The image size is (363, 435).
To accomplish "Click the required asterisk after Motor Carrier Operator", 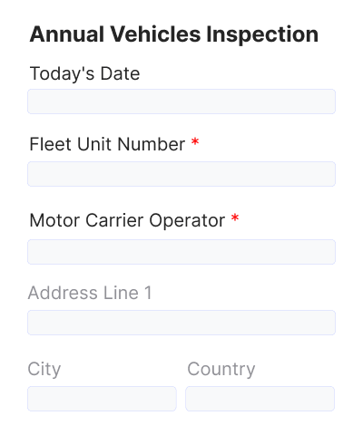I will [235, 217].
